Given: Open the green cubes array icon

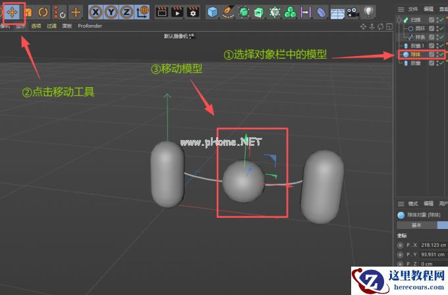Looking at the screenshot, I should click(x=291, y=13).
